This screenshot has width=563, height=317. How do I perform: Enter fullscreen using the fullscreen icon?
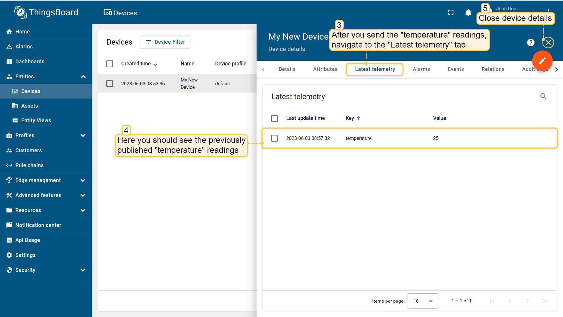click(x=451, y=13)
